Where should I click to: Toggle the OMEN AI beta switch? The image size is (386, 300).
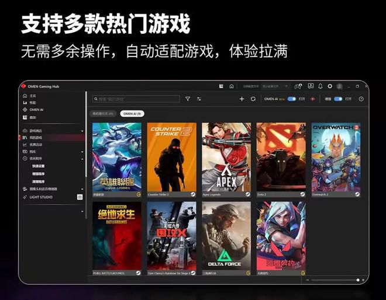click(x=292, y=99)
